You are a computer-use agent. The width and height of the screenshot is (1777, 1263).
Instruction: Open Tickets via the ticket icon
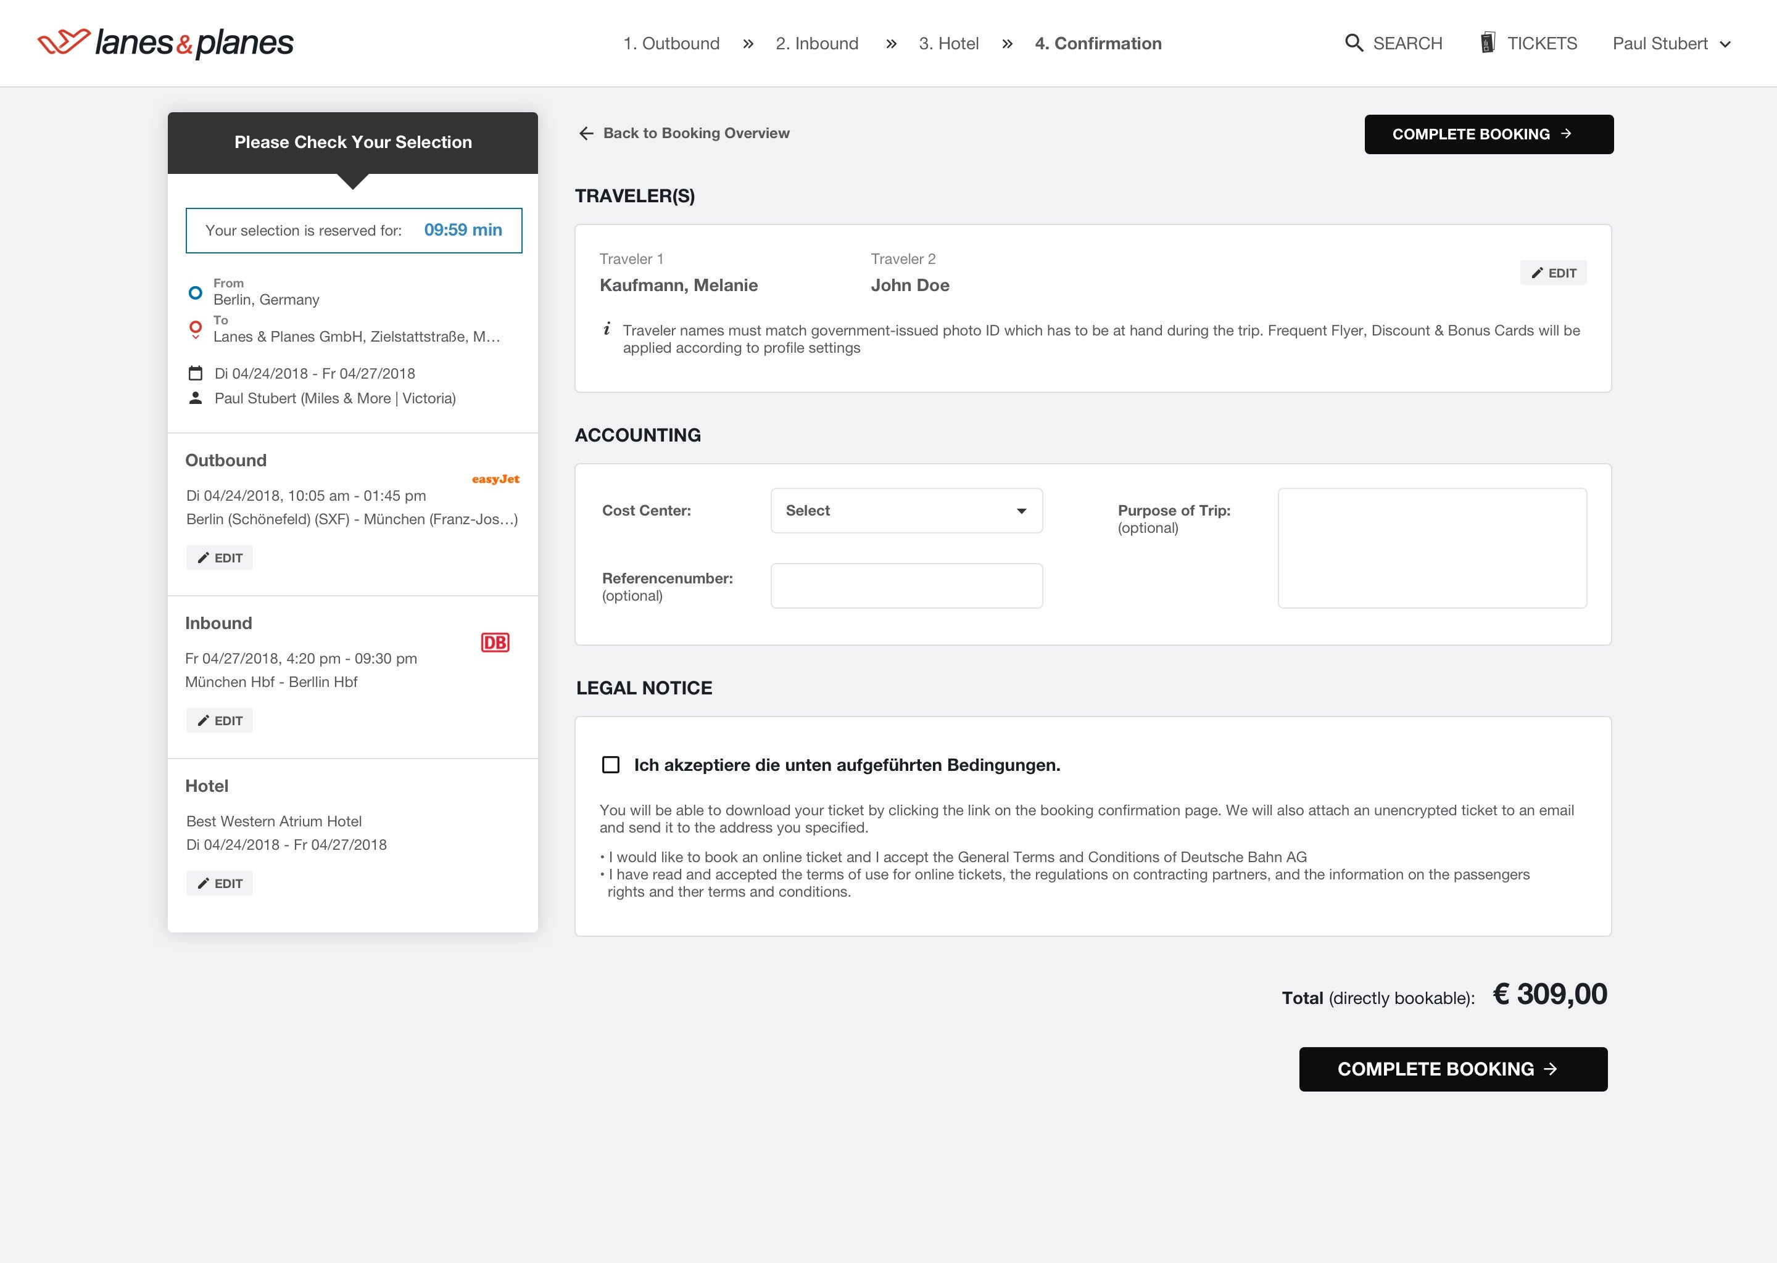[1488, 43]
